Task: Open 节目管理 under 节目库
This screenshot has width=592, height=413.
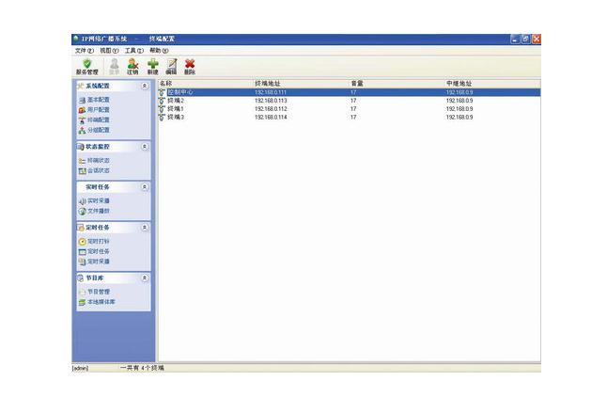Action: [94, 292]
